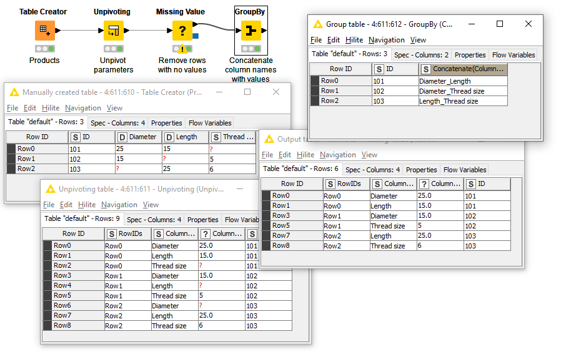This screenshot has height=362, width=561.
Task: Click the status lights under Table Creator node
Action: (45, 49)
